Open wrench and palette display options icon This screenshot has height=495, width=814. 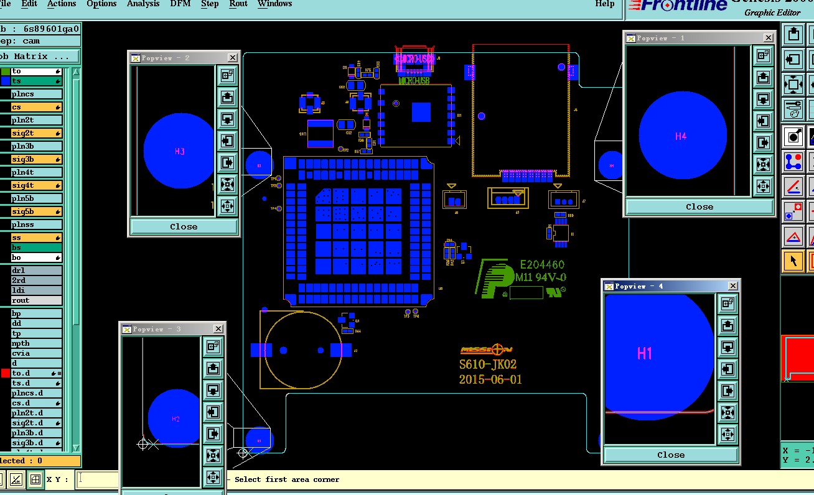(793, 109)
